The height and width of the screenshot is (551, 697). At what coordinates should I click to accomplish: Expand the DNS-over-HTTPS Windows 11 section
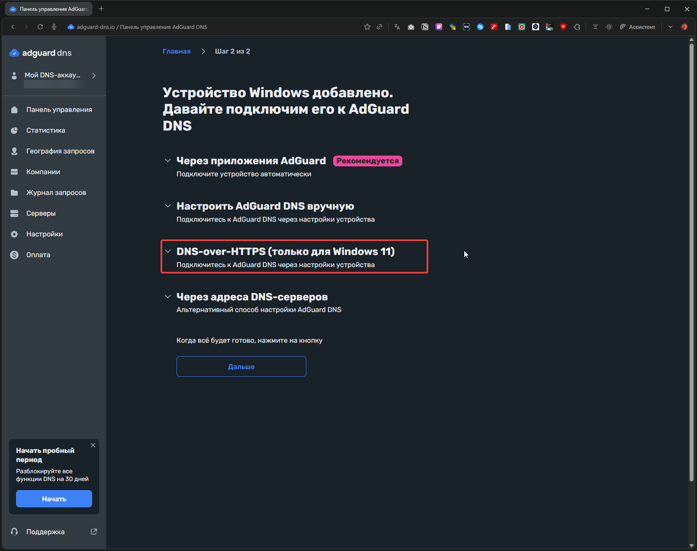coord(285,252)
